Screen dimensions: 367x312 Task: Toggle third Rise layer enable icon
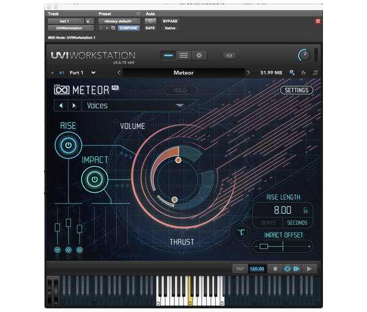[x=80, y=250]
